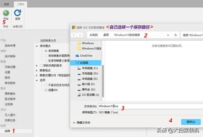Open the Windows folder in the sidebar
The height and width of the screenshot is (137, 203).
tap(86, 43)
